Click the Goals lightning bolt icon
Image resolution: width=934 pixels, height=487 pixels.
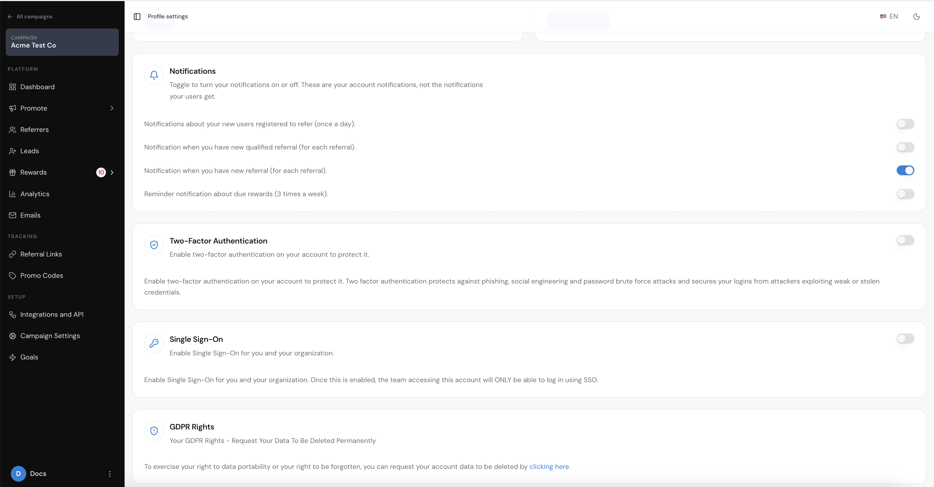tap(12, 358)
